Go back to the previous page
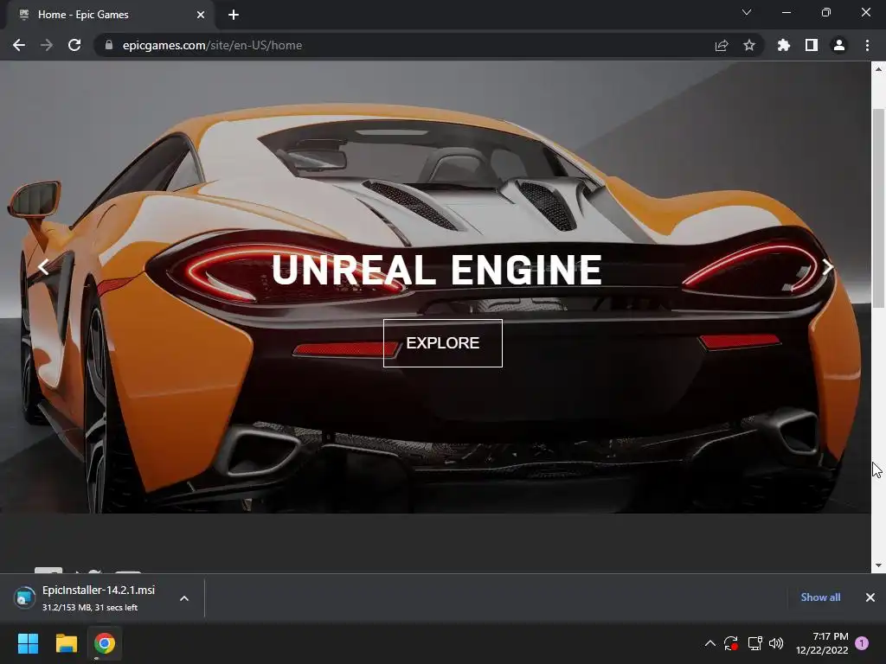886x664 pixels. [x=19, y=45]
